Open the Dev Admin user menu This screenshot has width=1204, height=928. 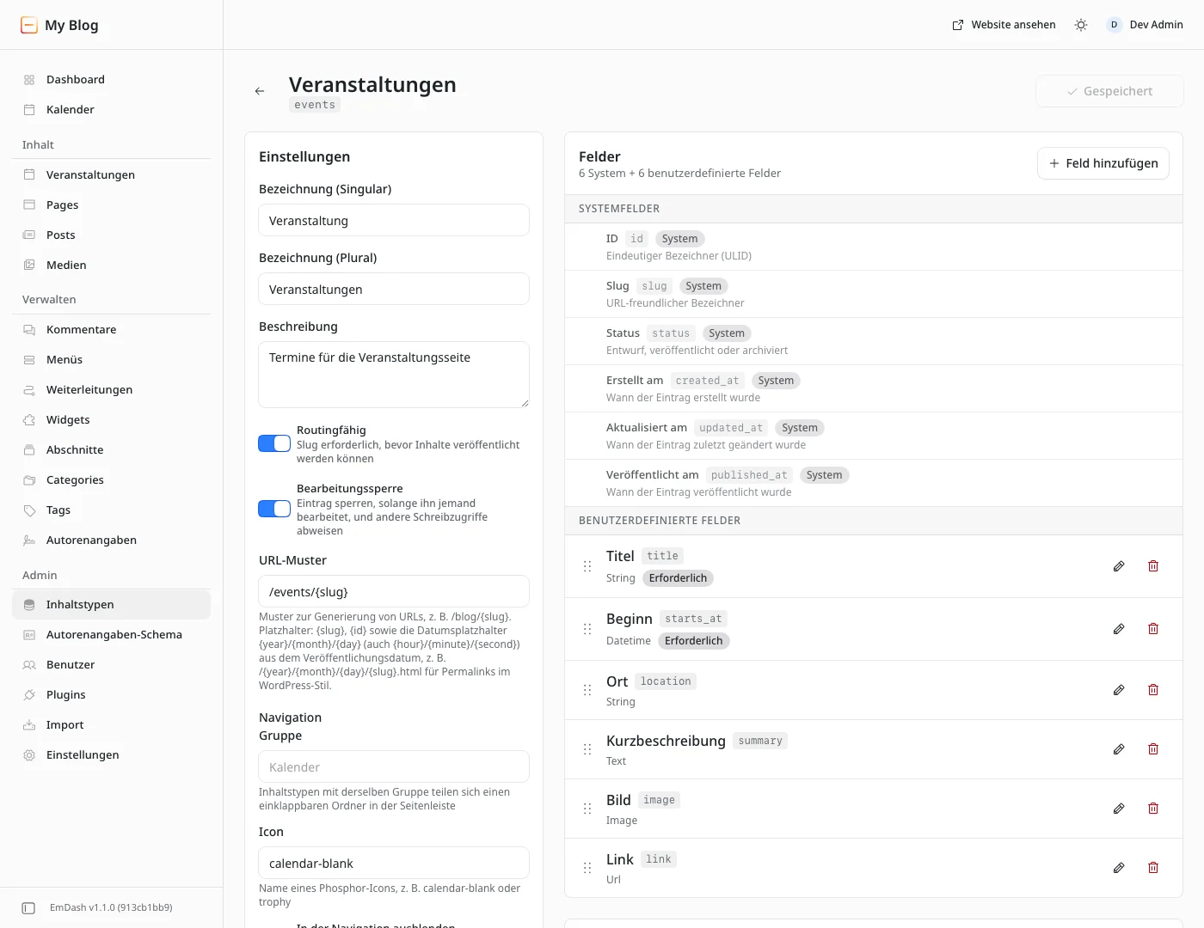click(x=1145, y=25)
